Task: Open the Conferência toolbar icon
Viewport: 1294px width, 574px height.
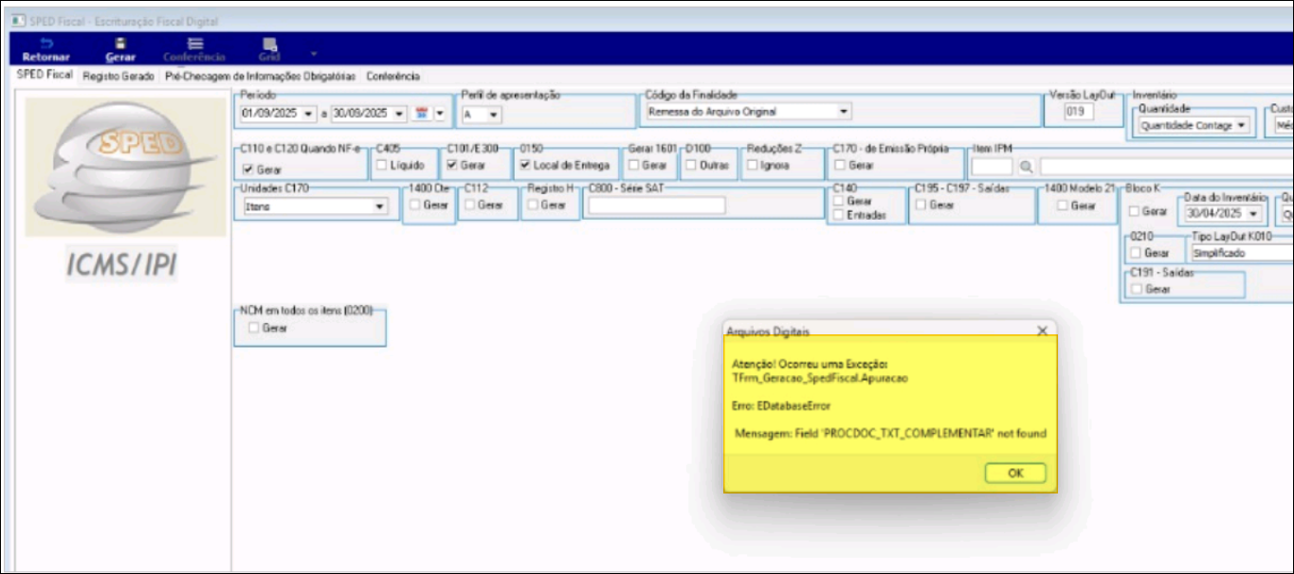Action: pos(194,44)
